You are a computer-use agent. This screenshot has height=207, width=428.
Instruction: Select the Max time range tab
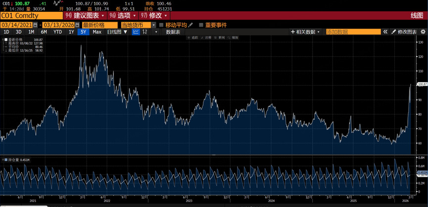tap(97, 32)
